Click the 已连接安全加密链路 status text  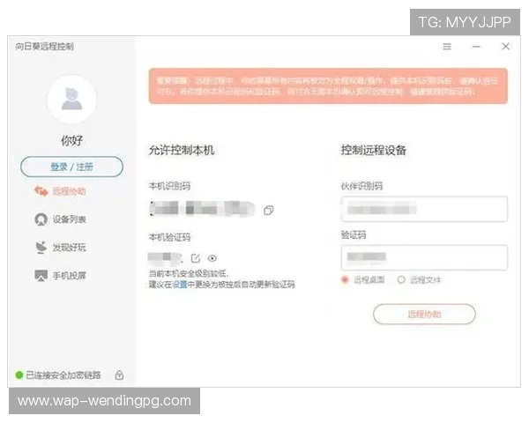coord(63,375)
